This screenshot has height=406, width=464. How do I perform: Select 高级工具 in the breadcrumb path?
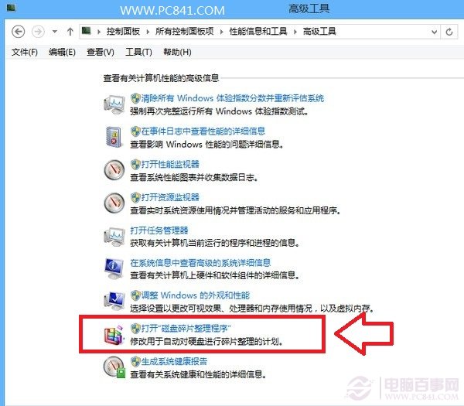[319, 32]
